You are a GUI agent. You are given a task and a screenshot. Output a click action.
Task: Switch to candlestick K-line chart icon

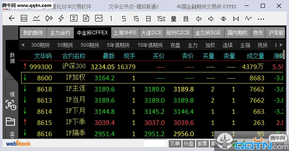(x=49, y=19)
